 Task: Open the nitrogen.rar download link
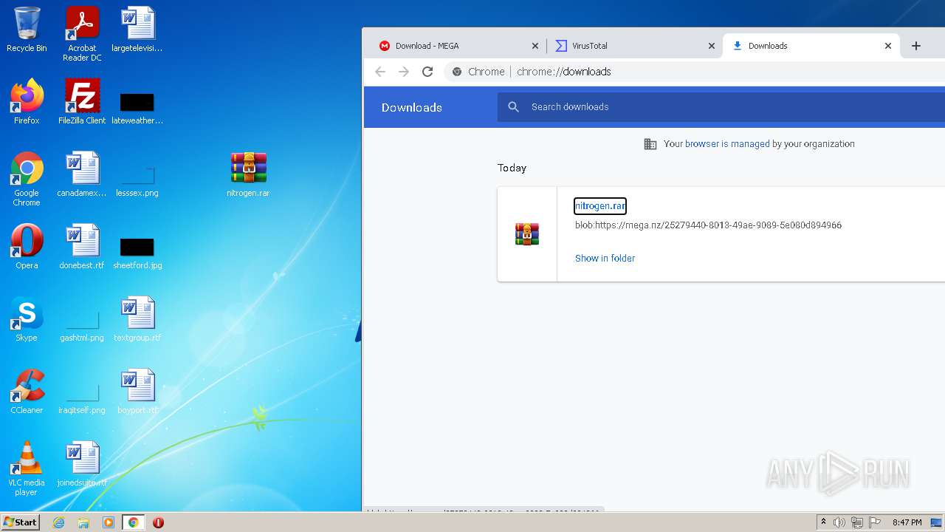(x=600, y=206)
